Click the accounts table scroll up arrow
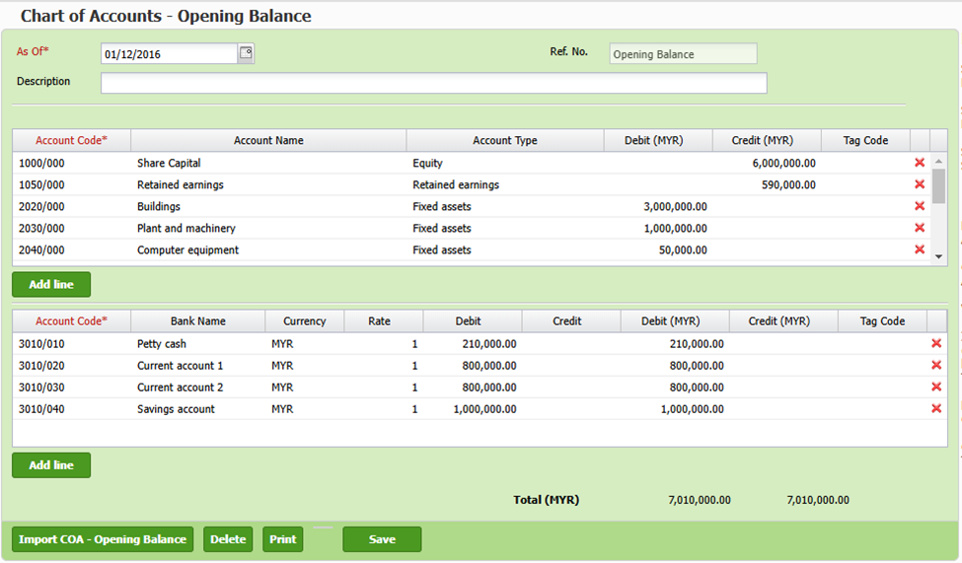962x563 pixels. [x=938, y=161]
